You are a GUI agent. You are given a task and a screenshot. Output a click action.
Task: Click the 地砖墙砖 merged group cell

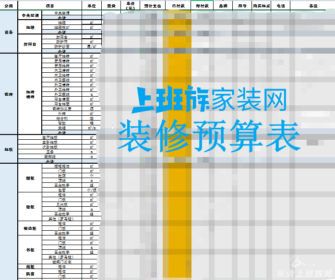tap(30, 94)
